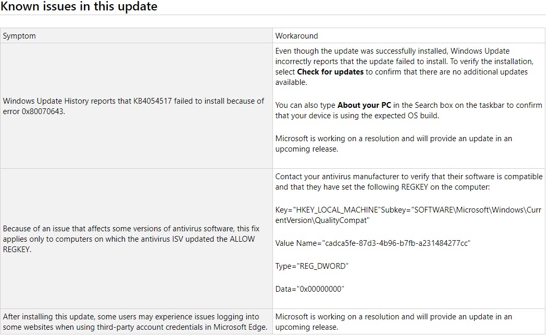Click the Data="0x00000000" line

pos(309,289)
